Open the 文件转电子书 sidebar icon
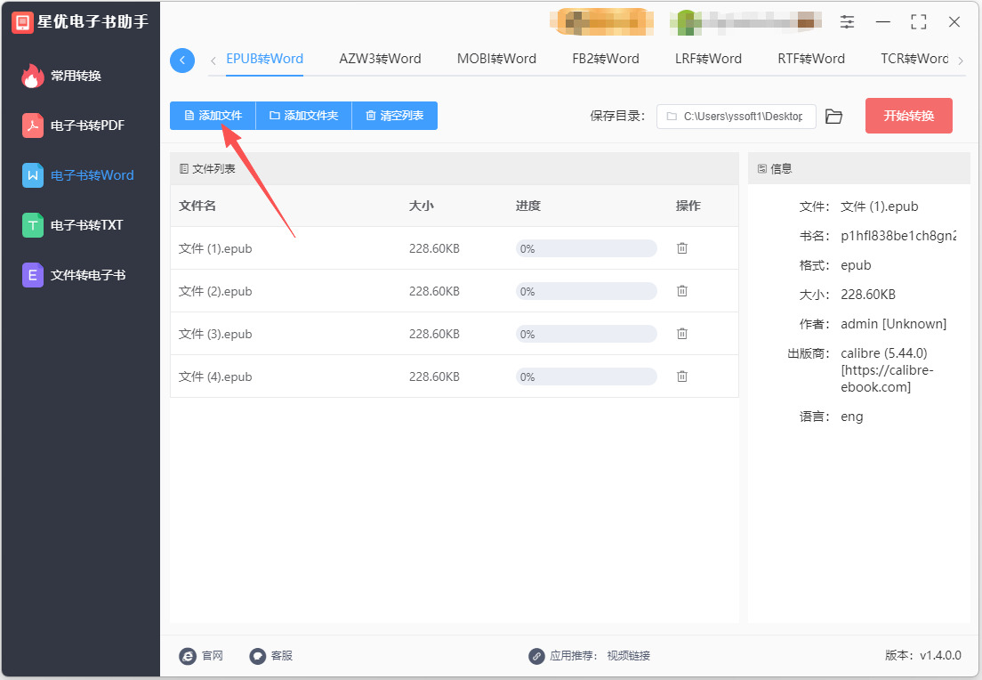The image size is (982, 680). [33, 275]
